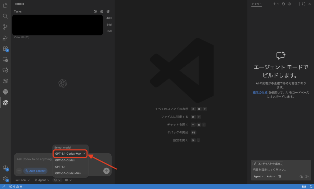314x189 pixels.
Task: Open the Codex OpenAI sidebar icon
Action: tap(5, 102)
